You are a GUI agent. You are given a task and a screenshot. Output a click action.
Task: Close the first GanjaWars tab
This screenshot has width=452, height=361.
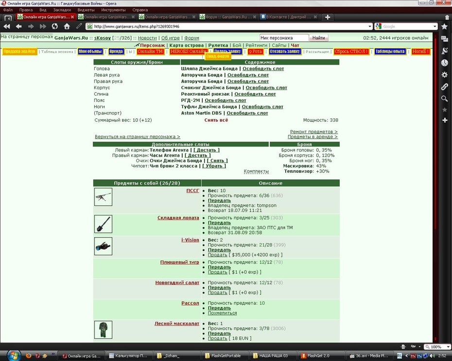72,17
